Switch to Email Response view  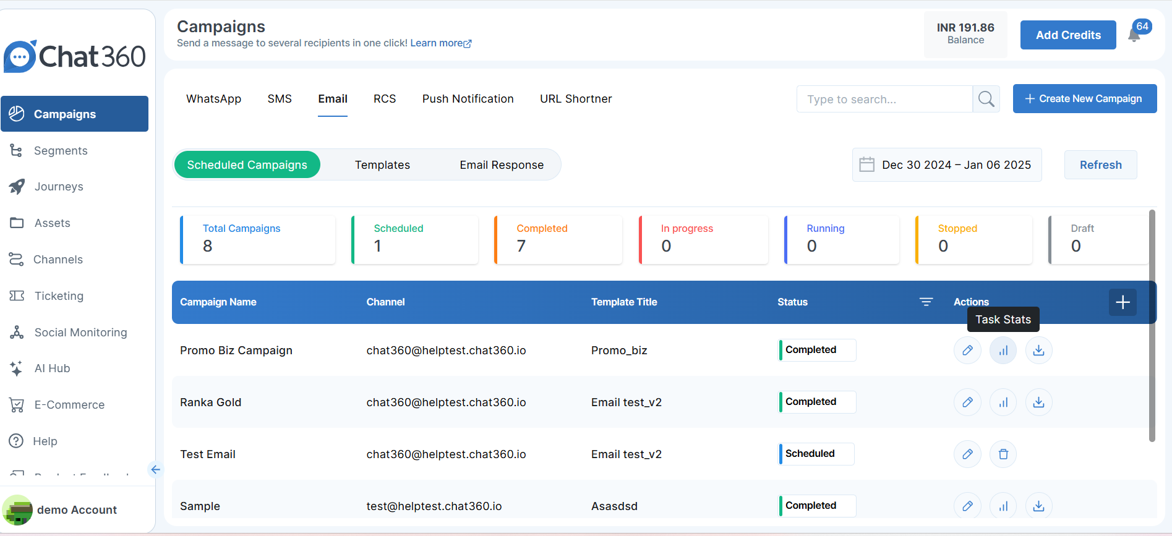click(502, 165)
